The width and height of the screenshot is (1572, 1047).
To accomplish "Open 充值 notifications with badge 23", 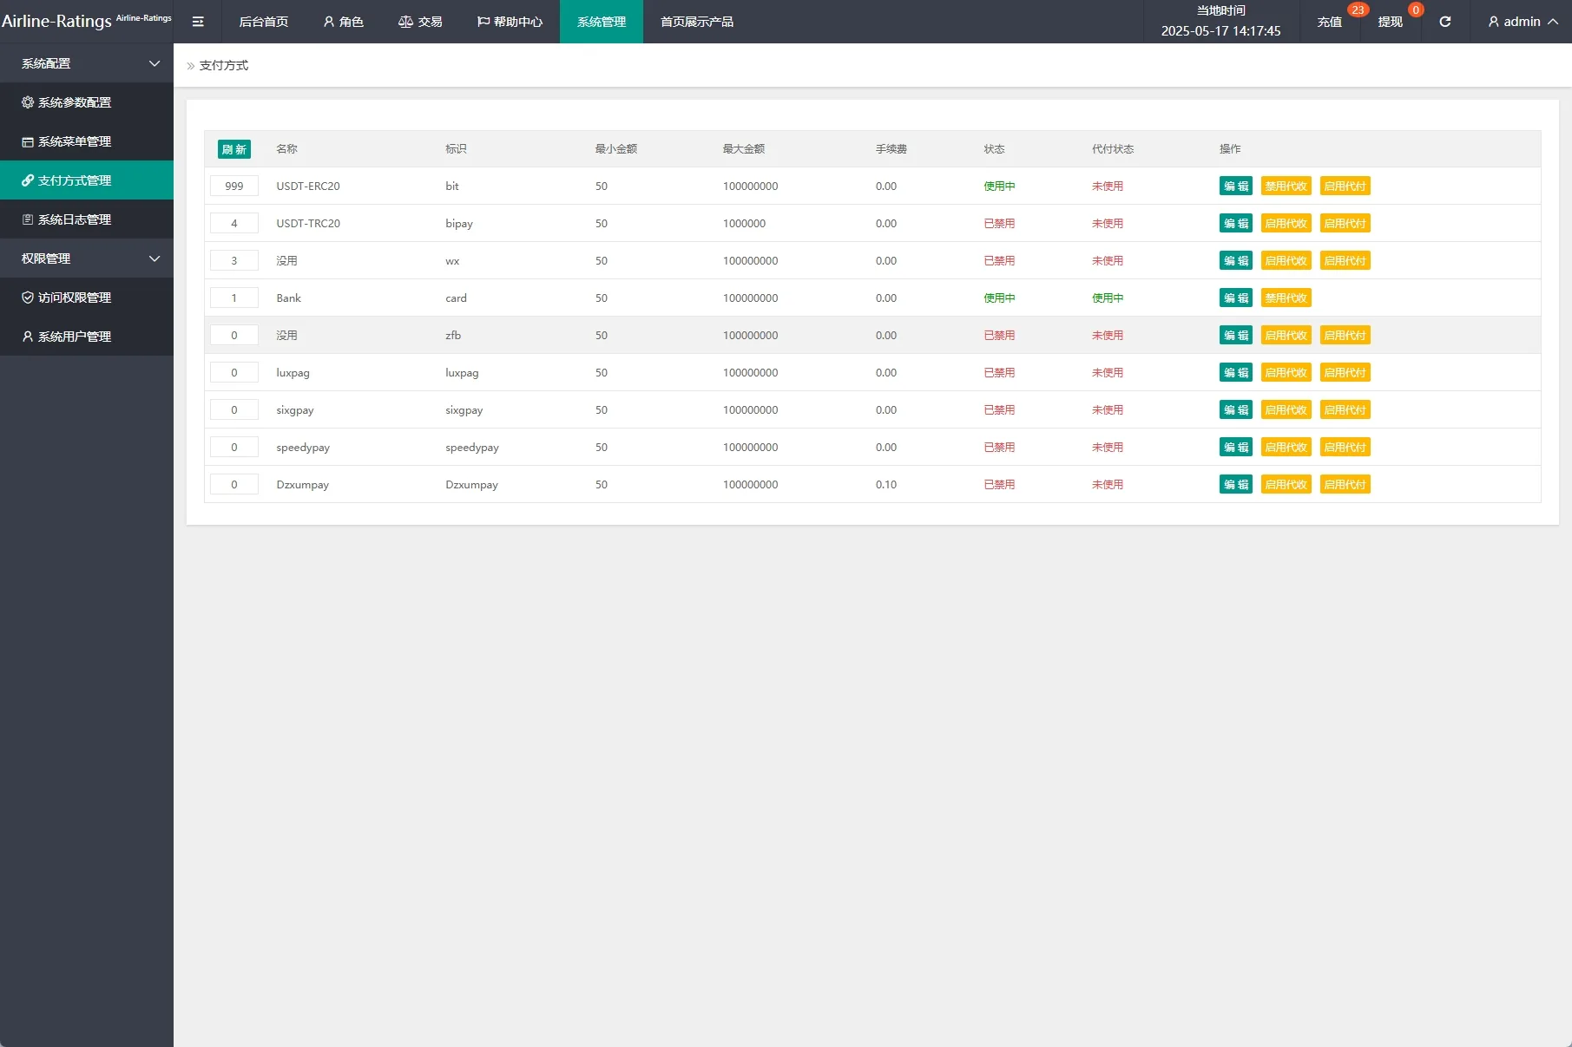I will (1329, 22).
